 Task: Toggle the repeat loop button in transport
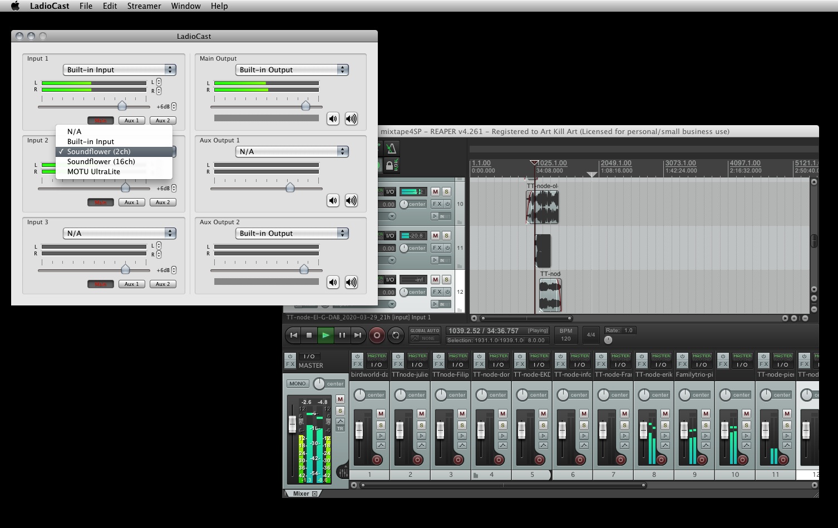click(396, 335)
